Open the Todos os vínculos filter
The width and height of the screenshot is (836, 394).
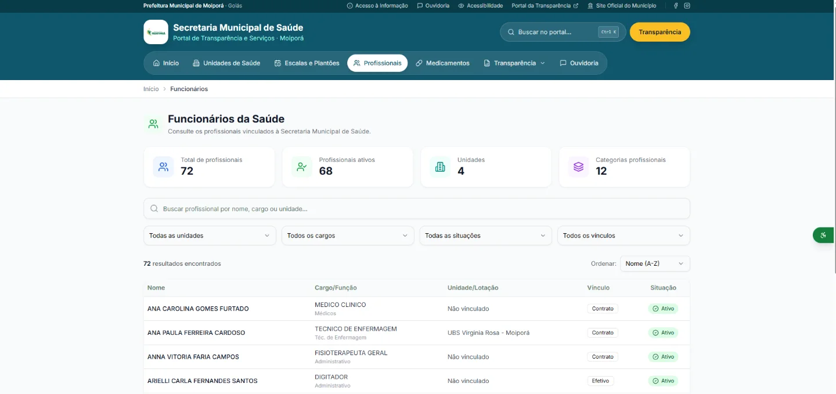(624, 236)
